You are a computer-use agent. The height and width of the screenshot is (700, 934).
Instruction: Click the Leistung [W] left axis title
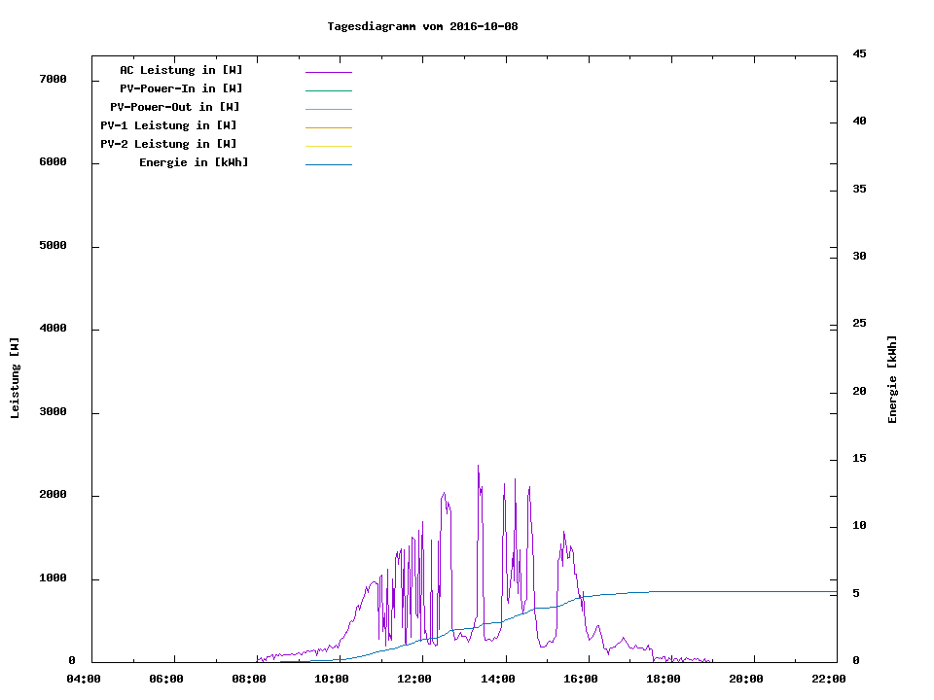(15, 378)
